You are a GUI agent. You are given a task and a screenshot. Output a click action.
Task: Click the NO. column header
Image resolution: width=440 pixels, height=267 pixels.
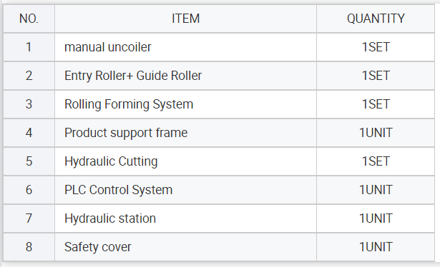pyautogui.click(x=29, y=19)
